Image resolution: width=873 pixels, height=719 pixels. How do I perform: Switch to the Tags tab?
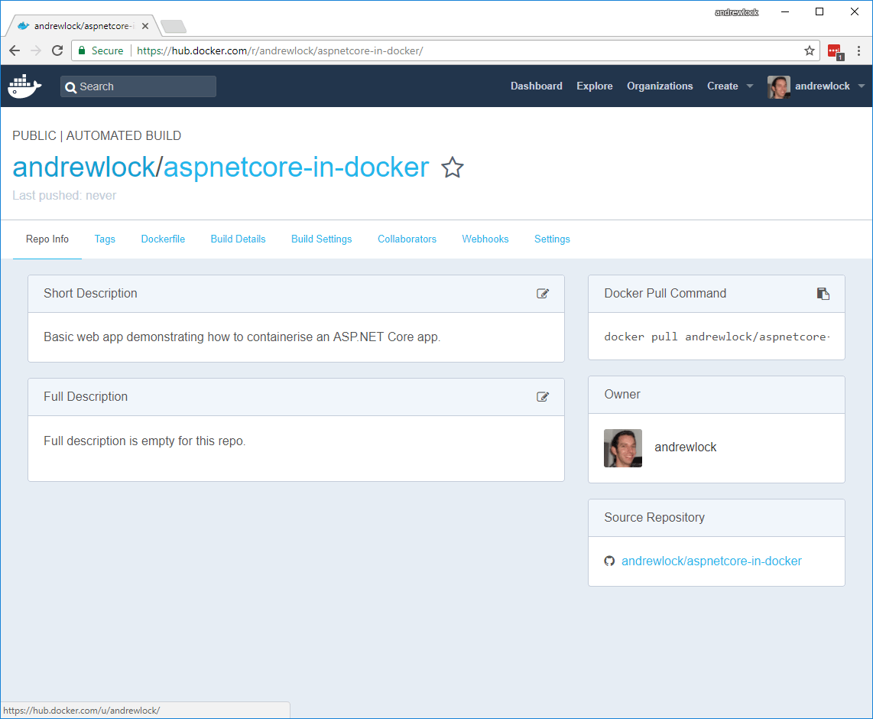click(x=105, y=239)
